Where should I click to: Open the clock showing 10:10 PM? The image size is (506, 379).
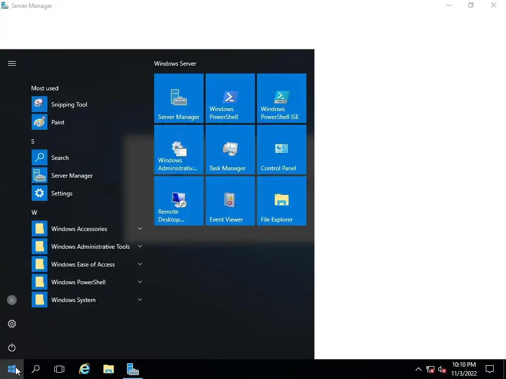(x=464, y=369)
